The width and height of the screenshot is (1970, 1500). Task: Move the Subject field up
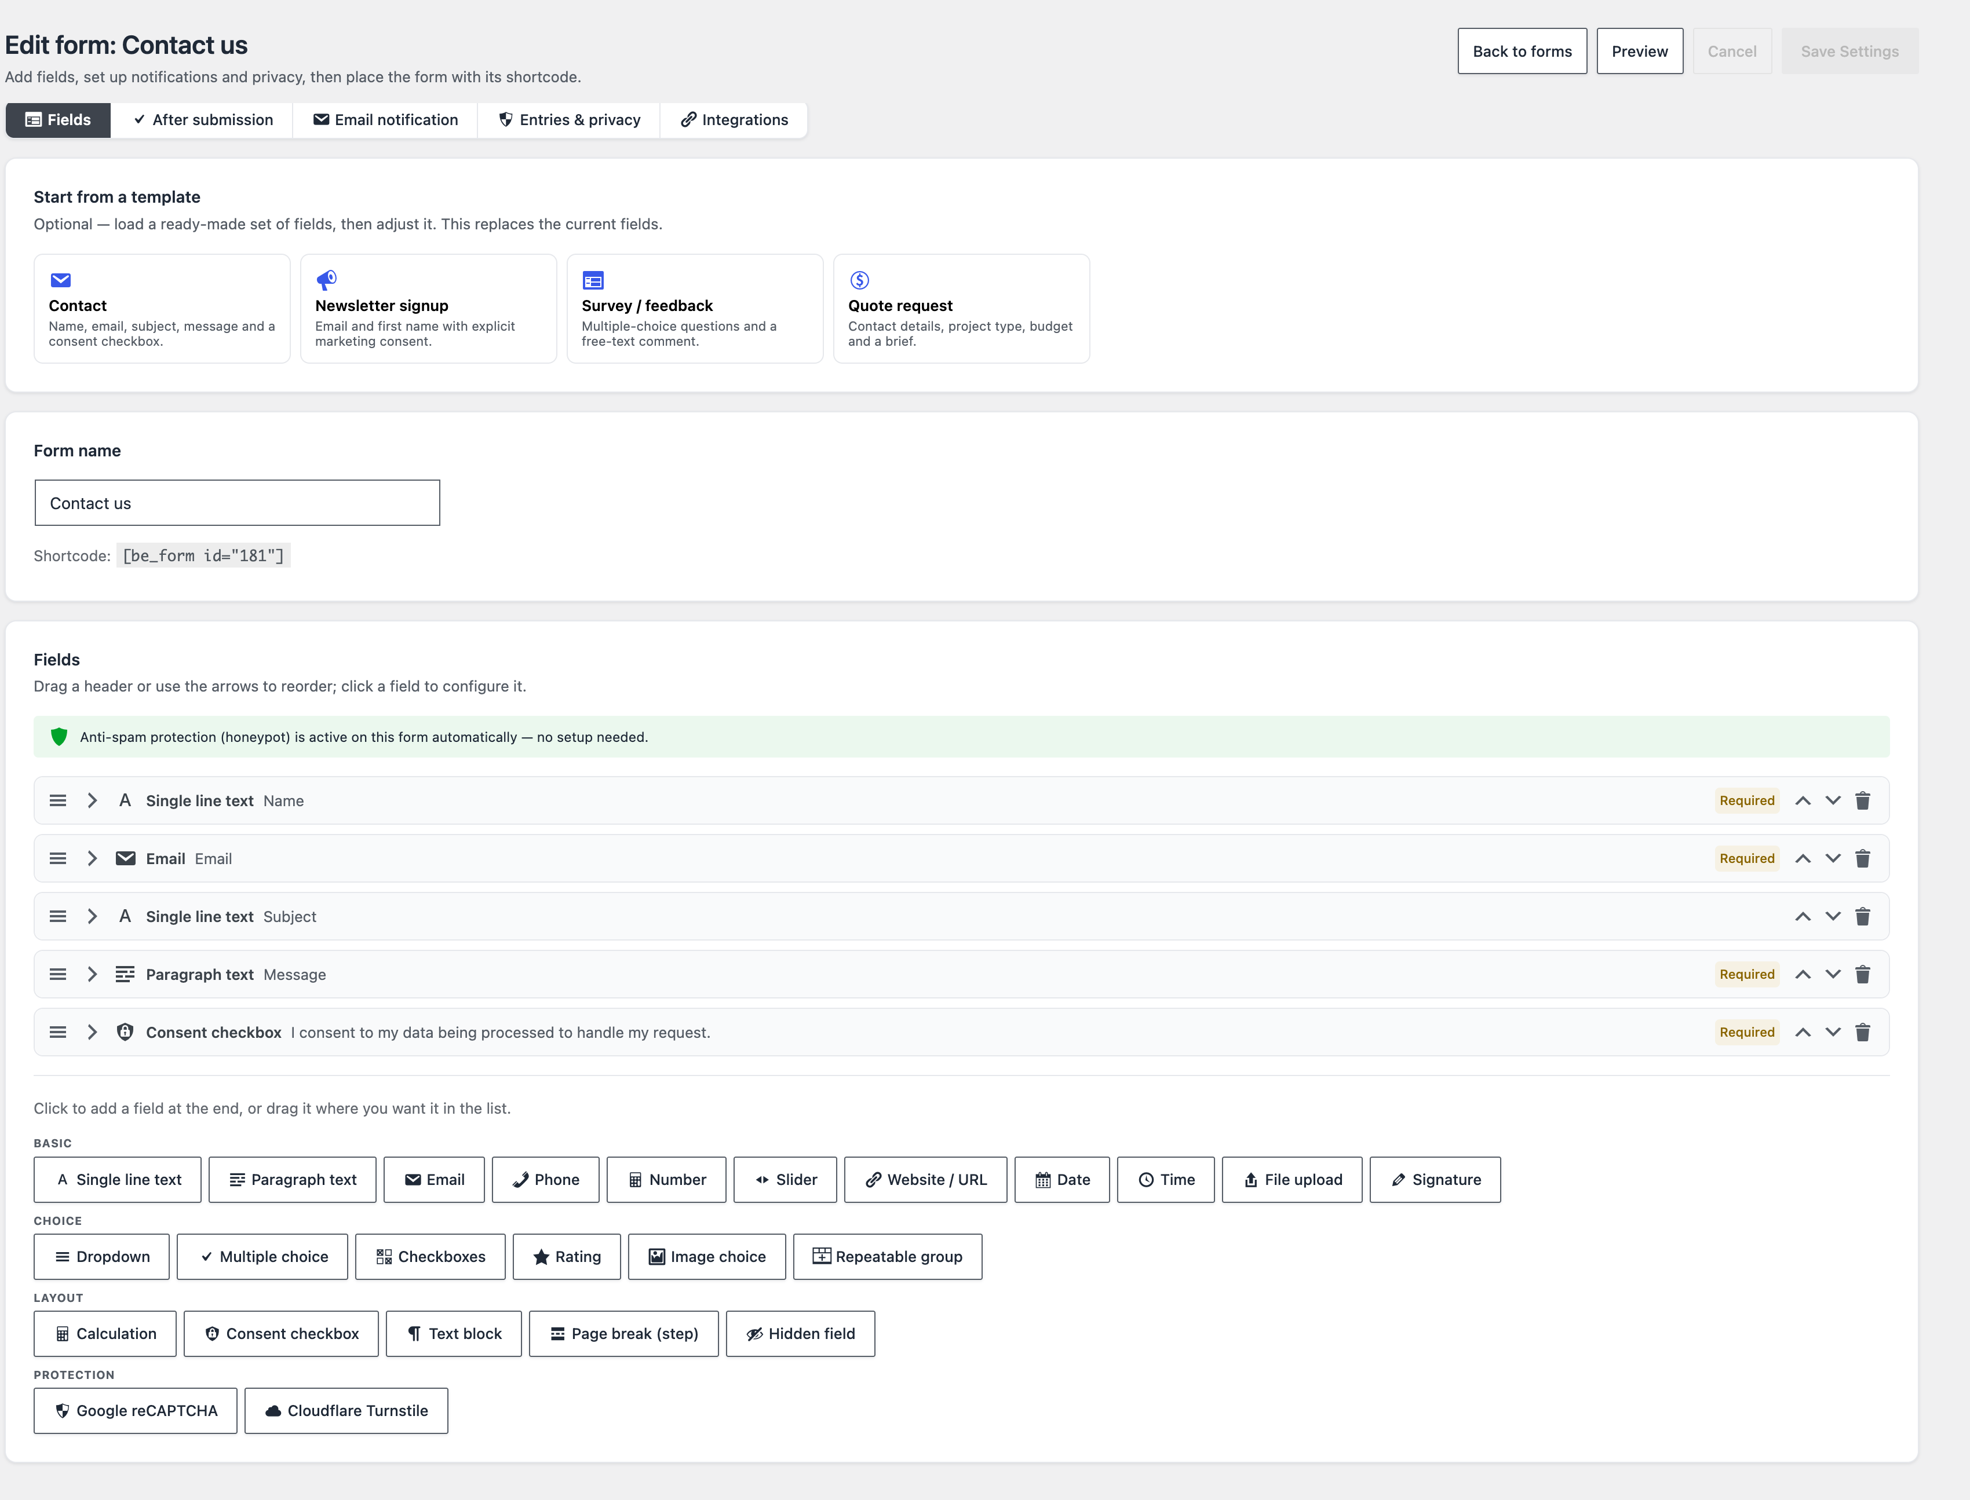pos(1803,917)
